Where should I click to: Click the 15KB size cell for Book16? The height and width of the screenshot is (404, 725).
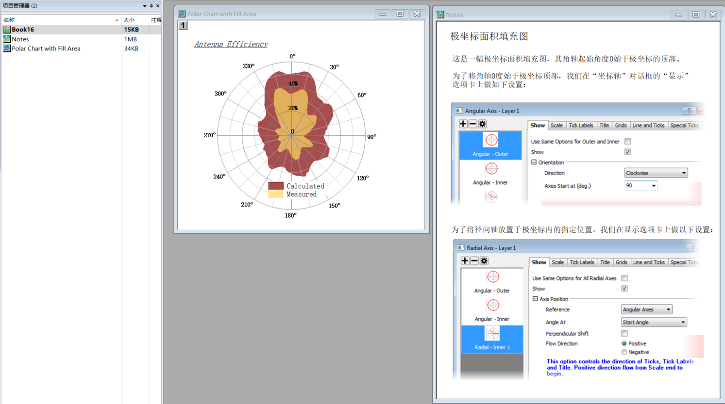(131, 30)
